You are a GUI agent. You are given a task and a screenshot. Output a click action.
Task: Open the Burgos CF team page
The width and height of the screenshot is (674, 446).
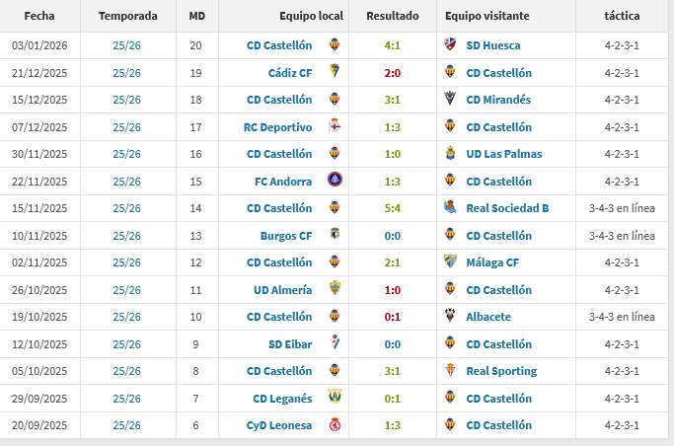pos(286,236)
